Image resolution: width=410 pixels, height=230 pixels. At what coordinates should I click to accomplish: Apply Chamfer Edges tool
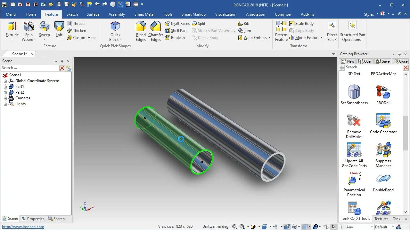pos(156,31)
